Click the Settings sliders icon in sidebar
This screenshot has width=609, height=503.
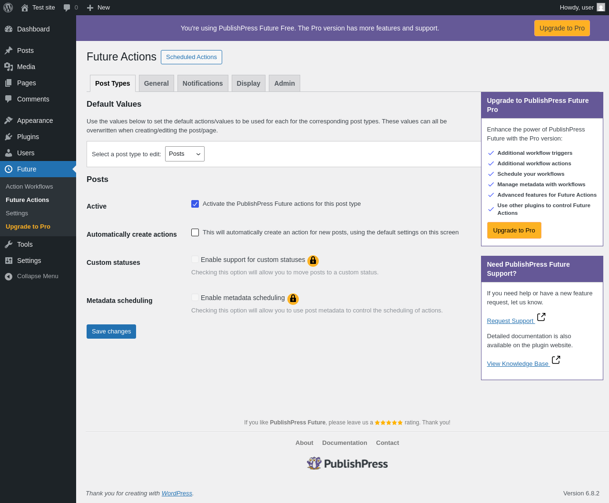[9, 261]
